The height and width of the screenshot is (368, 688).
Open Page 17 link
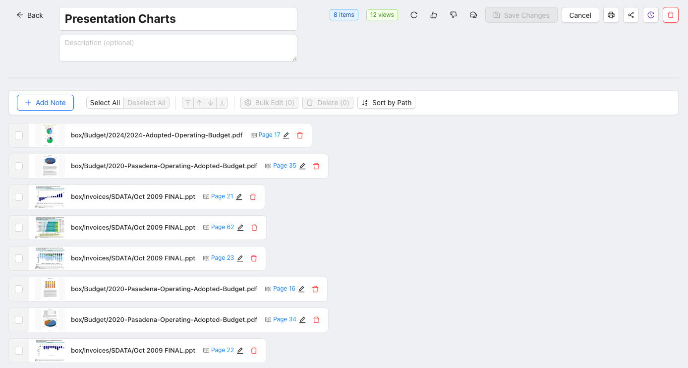[269, 135]
